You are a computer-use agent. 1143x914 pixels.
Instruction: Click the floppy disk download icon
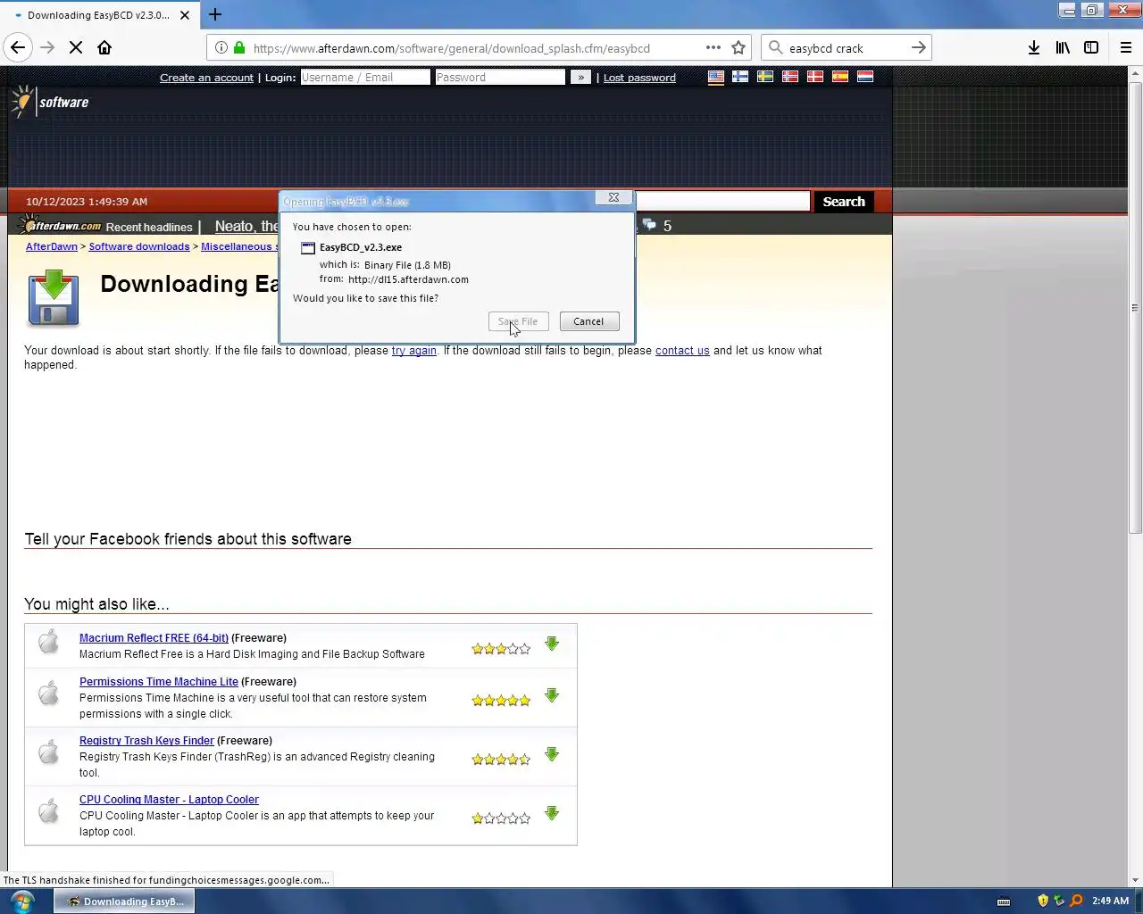tap(54, 299)
